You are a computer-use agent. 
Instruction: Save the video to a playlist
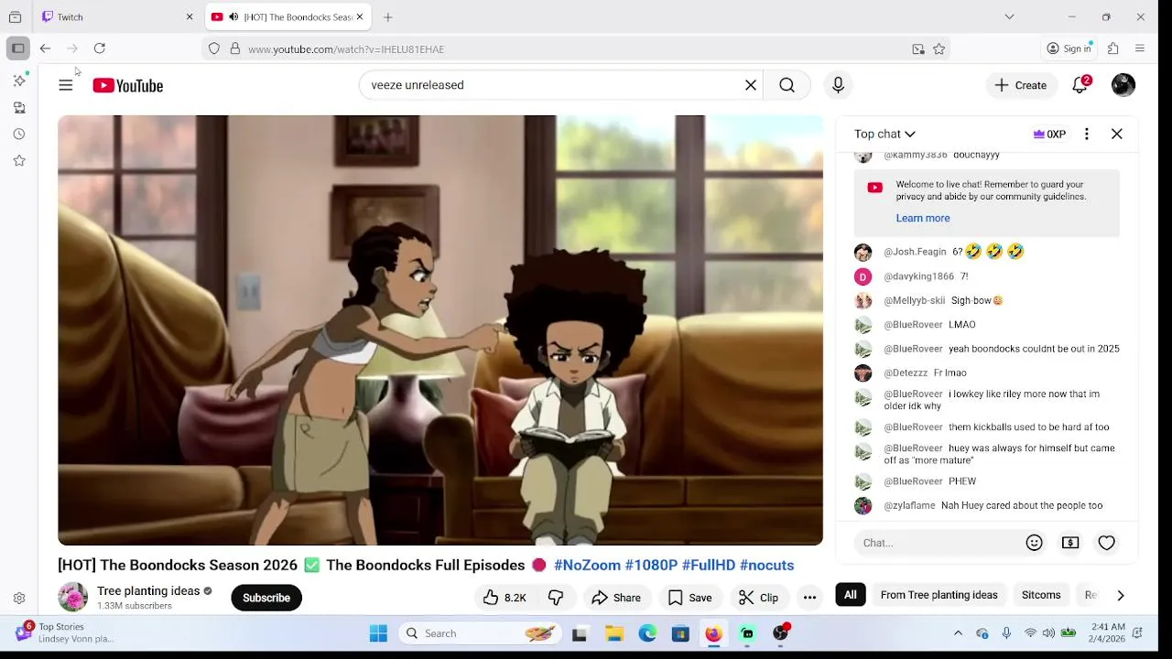pyautogui.click(x=689, y=598)
